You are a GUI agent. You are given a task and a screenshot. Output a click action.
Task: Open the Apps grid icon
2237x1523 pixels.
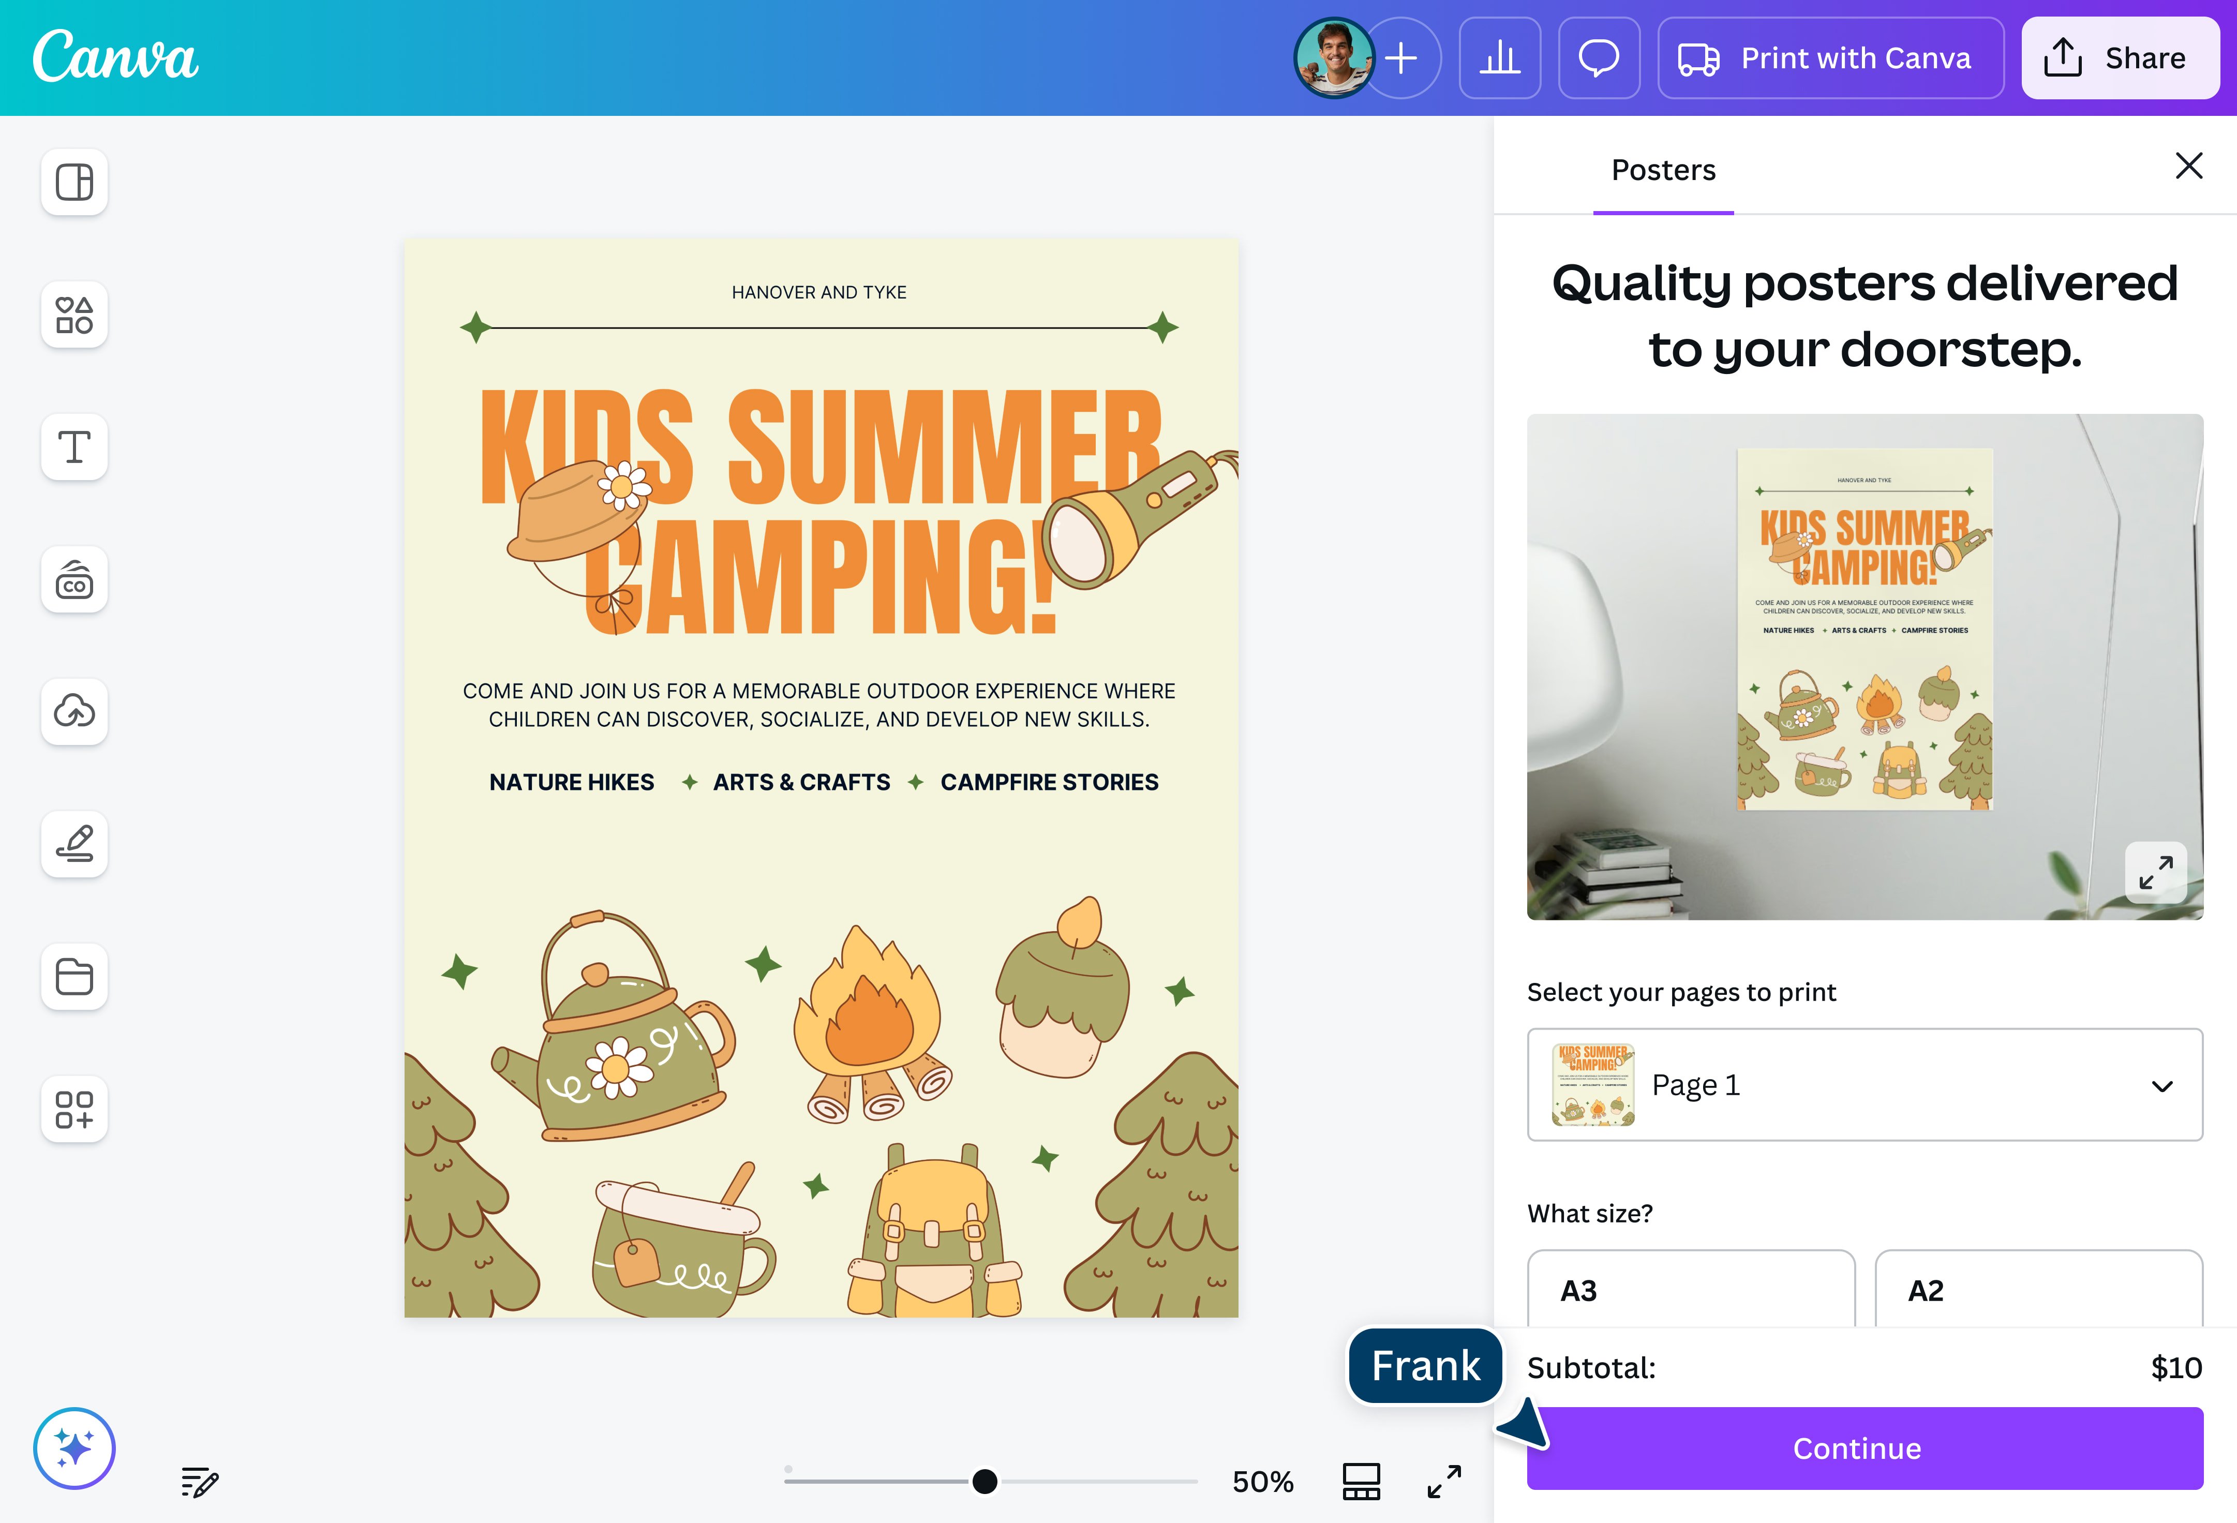(74, 1109)
